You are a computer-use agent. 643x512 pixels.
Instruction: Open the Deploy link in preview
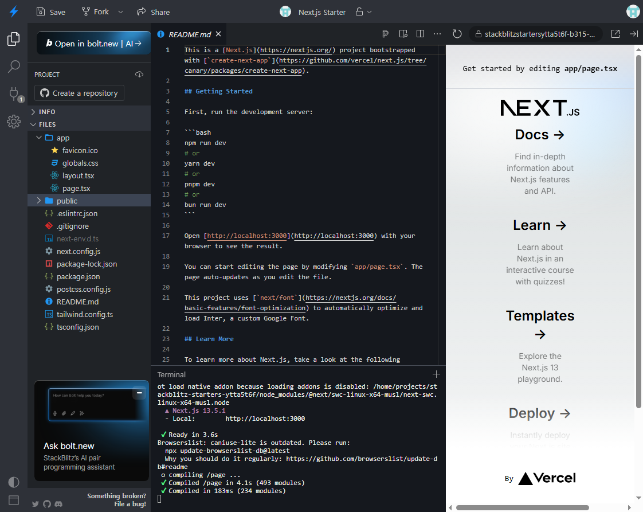point(540,413)
